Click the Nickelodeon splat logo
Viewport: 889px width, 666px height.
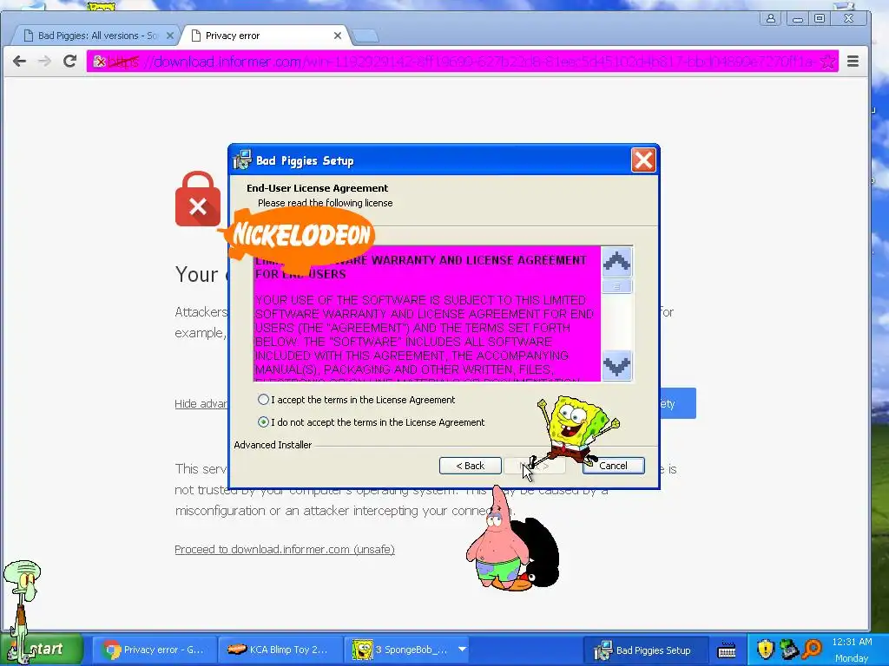pos(300,235)
